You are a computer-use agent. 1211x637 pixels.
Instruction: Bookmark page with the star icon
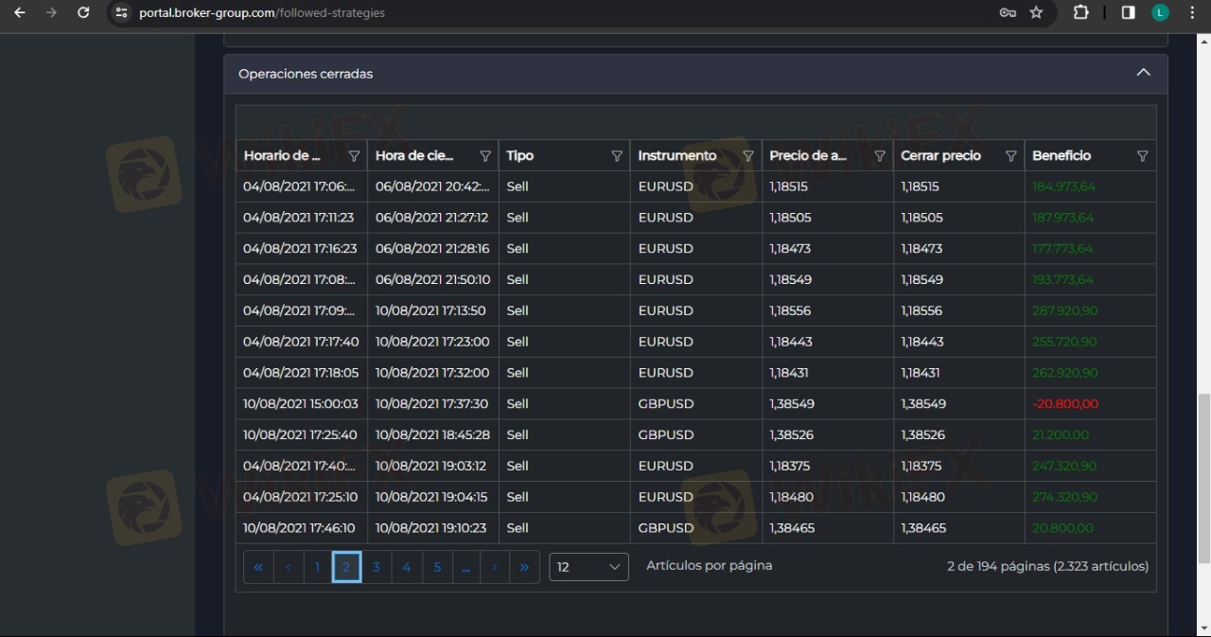coord(1036,13)
